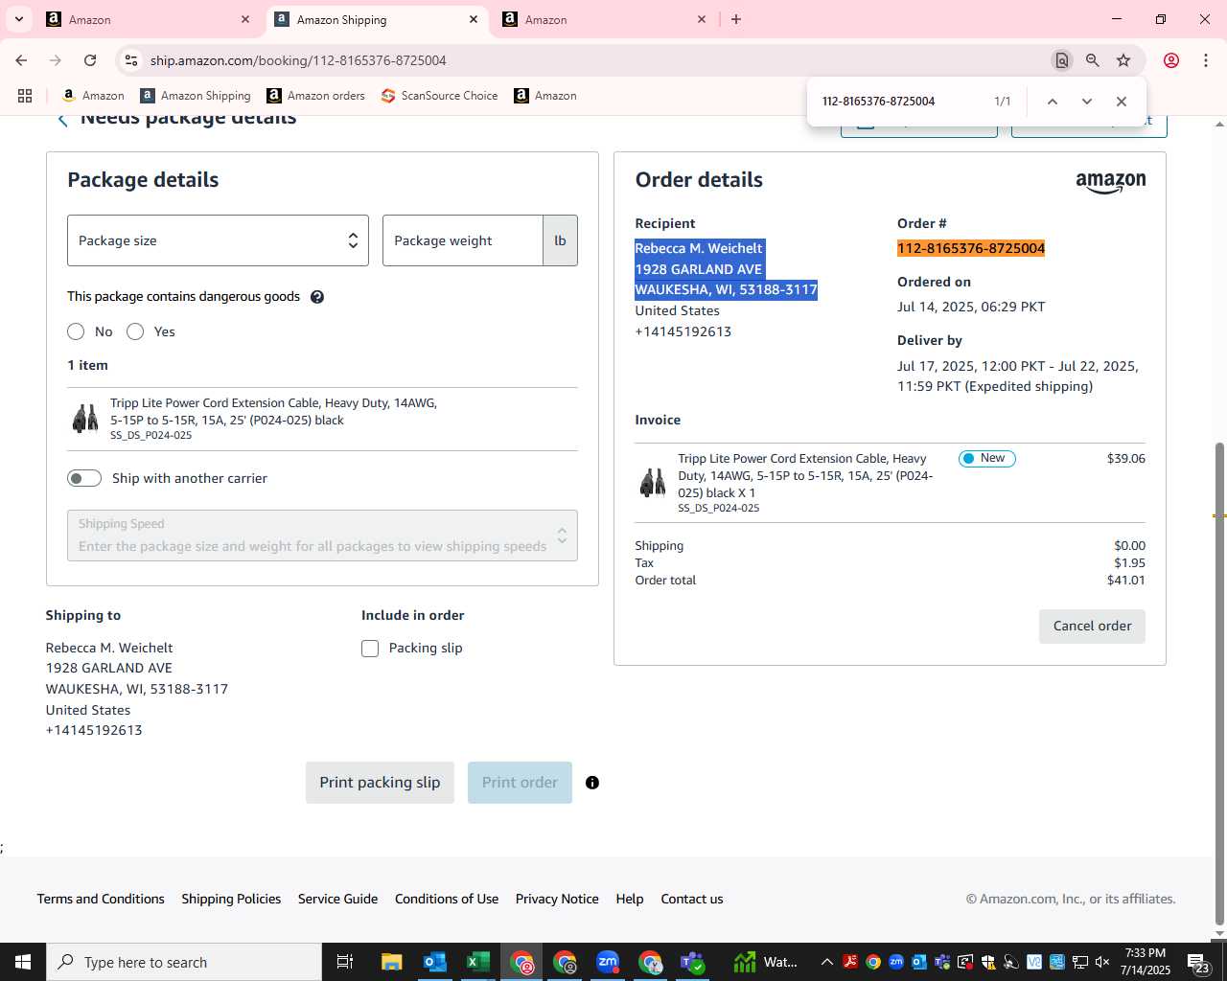Open the notifications center icon
The image size is (1227, 981).
[x=1198, y=962]
